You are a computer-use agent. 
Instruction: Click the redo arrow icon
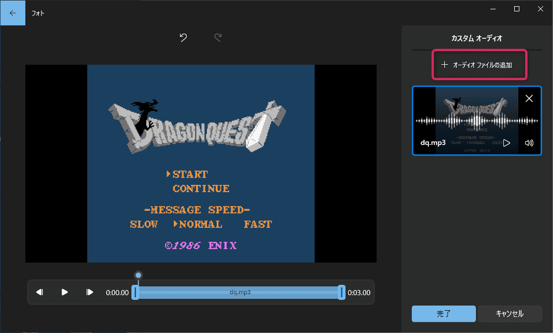click(x=218, y=38)
